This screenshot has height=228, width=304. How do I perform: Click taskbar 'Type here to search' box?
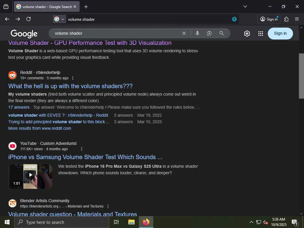tap(62, 222)
